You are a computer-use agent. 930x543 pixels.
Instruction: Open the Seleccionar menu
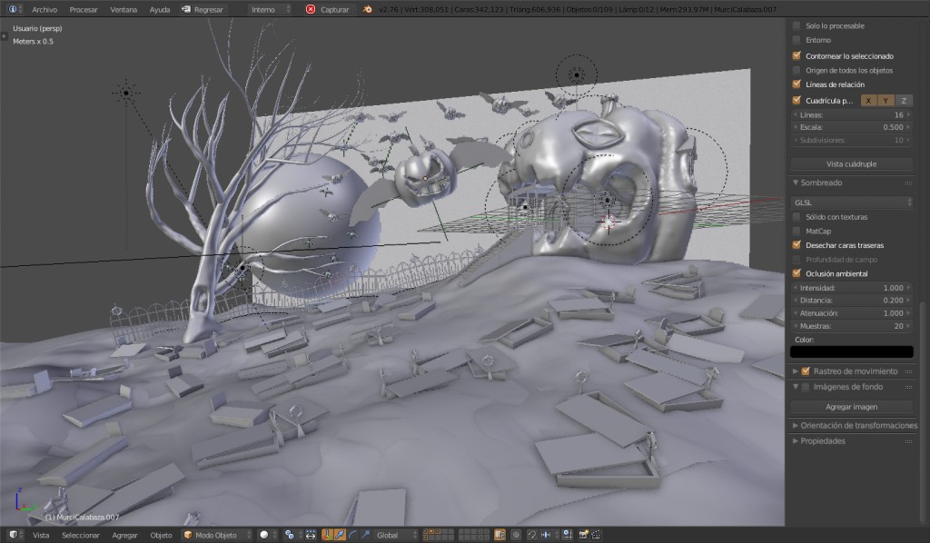click(81, 535)
